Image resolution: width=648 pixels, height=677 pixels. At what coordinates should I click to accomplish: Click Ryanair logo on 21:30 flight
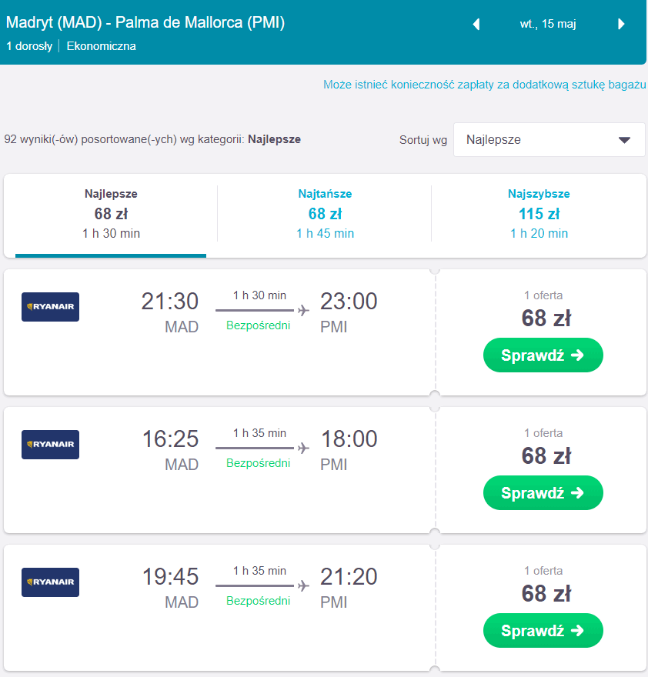pyautogui.click(x=51, y=307)
